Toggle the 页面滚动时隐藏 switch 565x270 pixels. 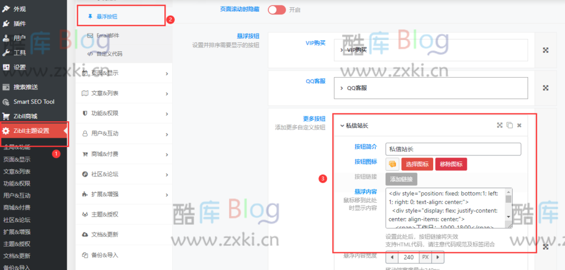(277, 10)
